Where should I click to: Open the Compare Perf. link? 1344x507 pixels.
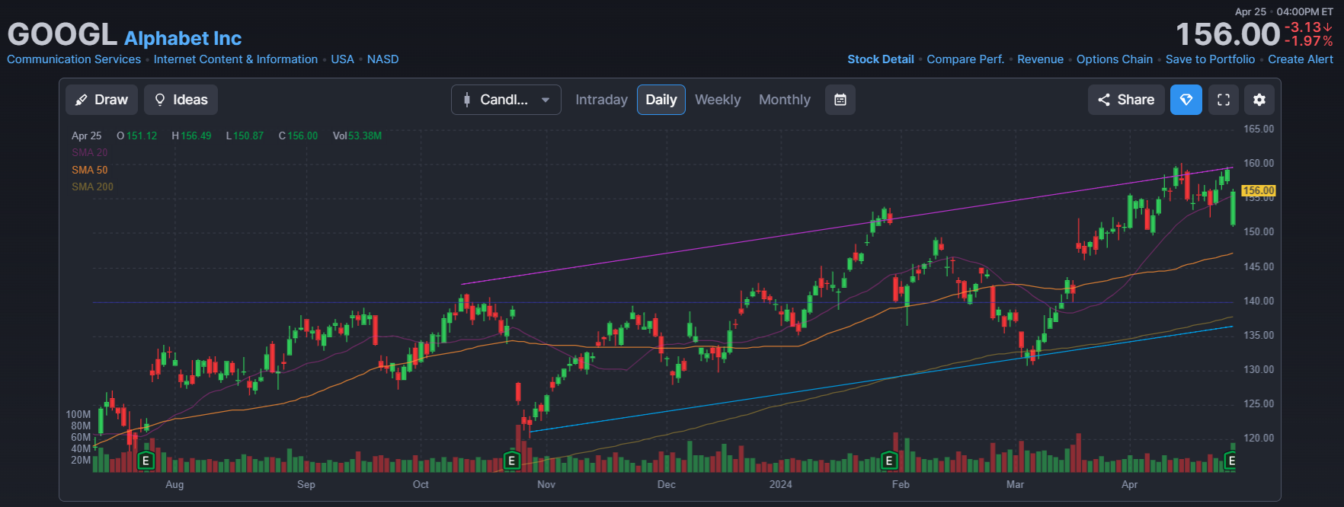tap(965, 59)
